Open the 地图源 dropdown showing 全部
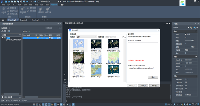The width and height of the screenshot is (200, 106). coord(86,37)
